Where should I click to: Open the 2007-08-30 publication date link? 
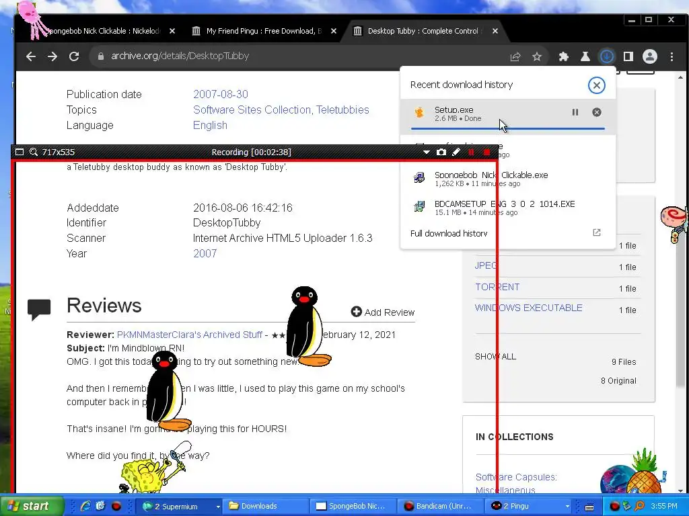(221, 94)
